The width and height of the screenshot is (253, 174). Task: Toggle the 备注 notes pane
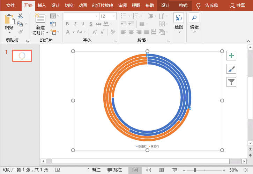click(93, 170)
